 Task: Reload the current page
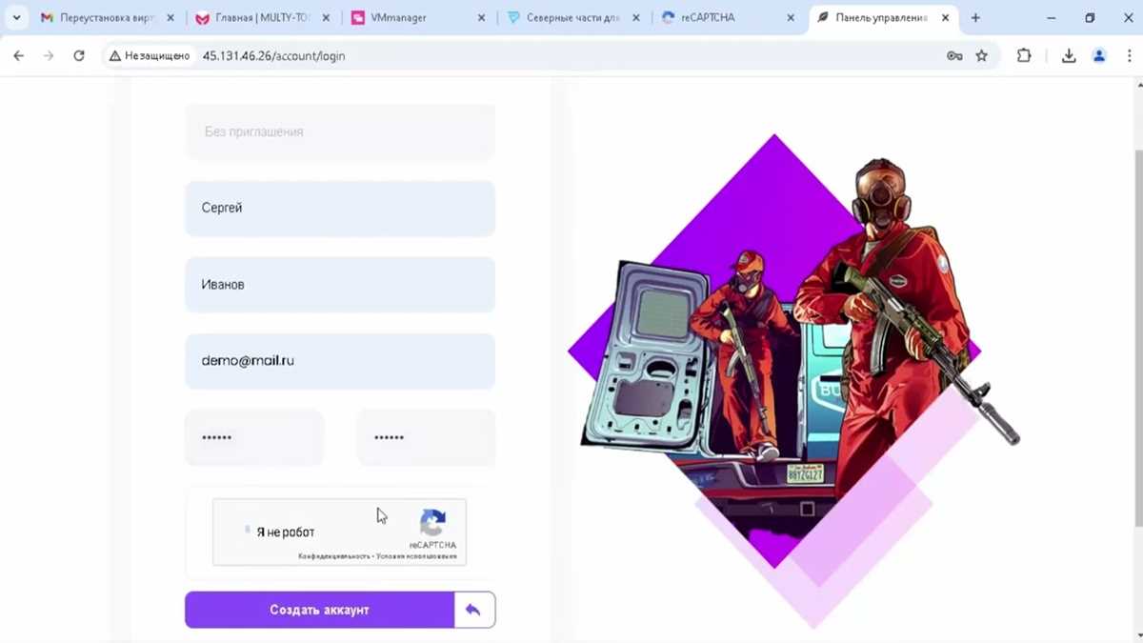point(79,56)
